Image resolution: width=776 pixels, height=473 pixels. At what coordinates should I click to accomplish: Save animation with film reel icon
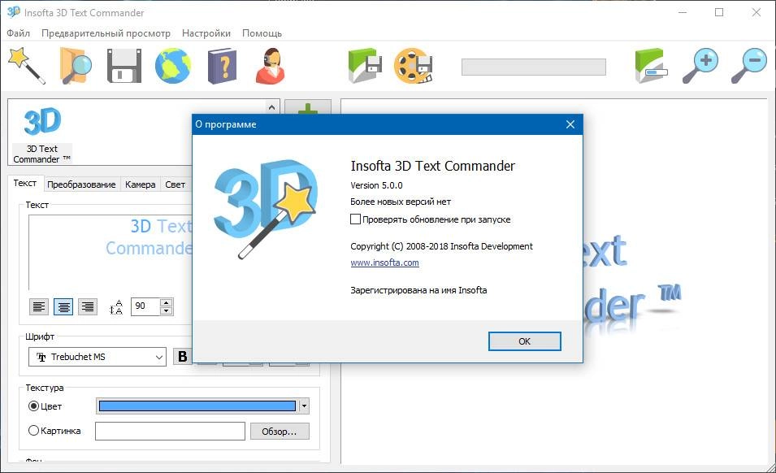click(414, 65)
